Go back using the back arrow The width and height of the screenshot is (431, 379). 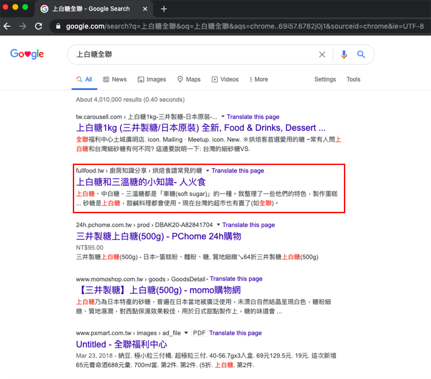(x=8, y=26)
